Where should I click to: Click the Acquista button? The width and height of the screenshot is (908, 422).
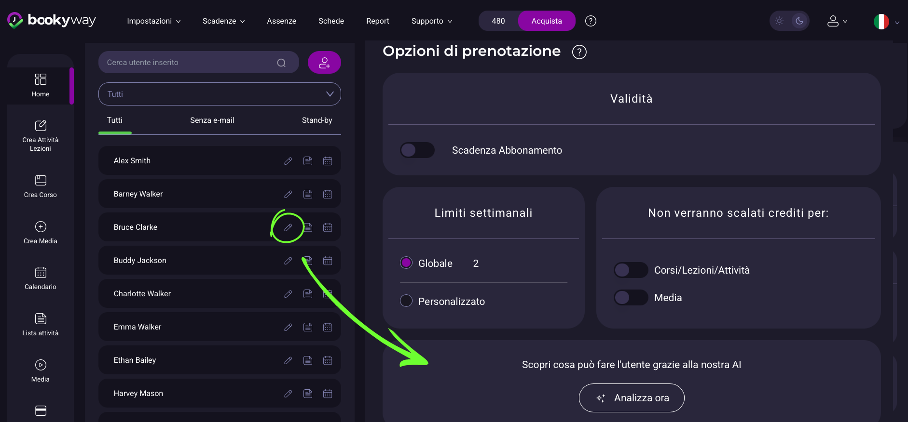[546, 21]
